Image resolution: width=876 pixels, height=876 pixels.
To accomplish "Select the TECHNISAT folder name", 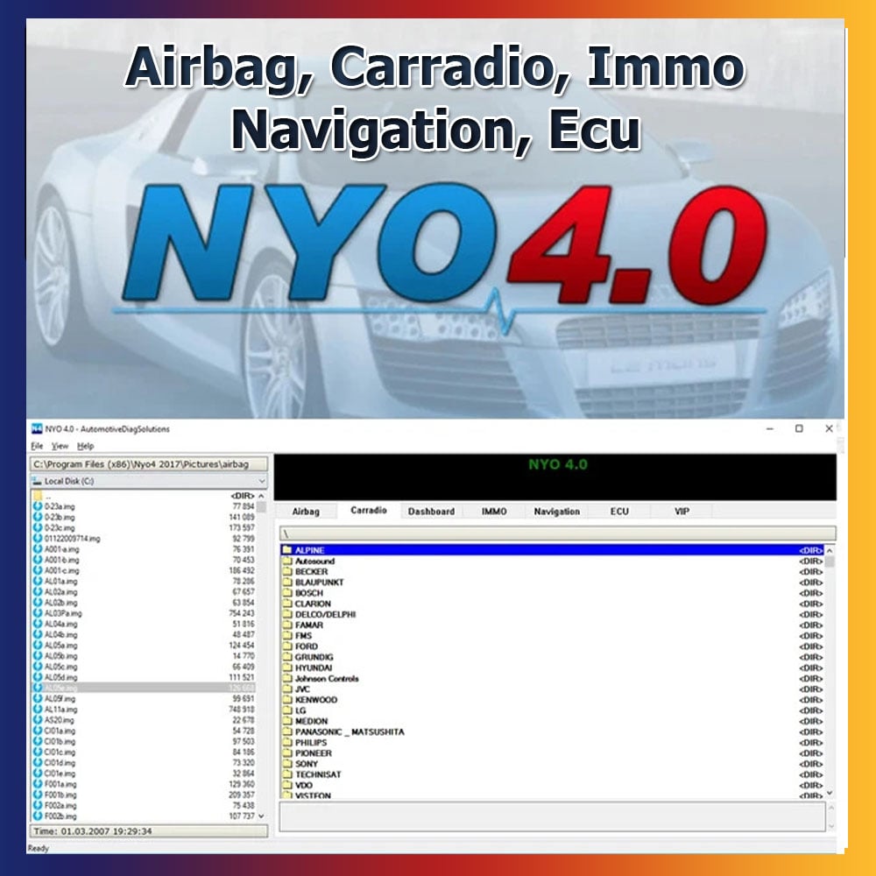I will click(x=318, y=774).
